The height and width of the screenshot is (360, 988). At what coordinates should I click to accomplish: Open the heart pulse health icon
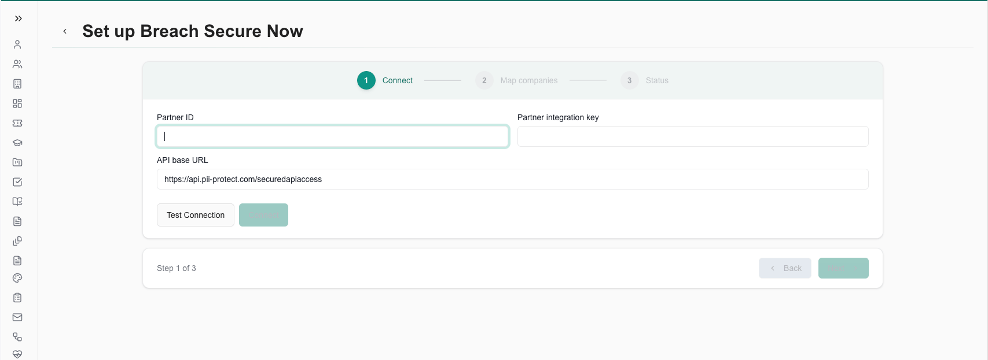pos(17,354)
